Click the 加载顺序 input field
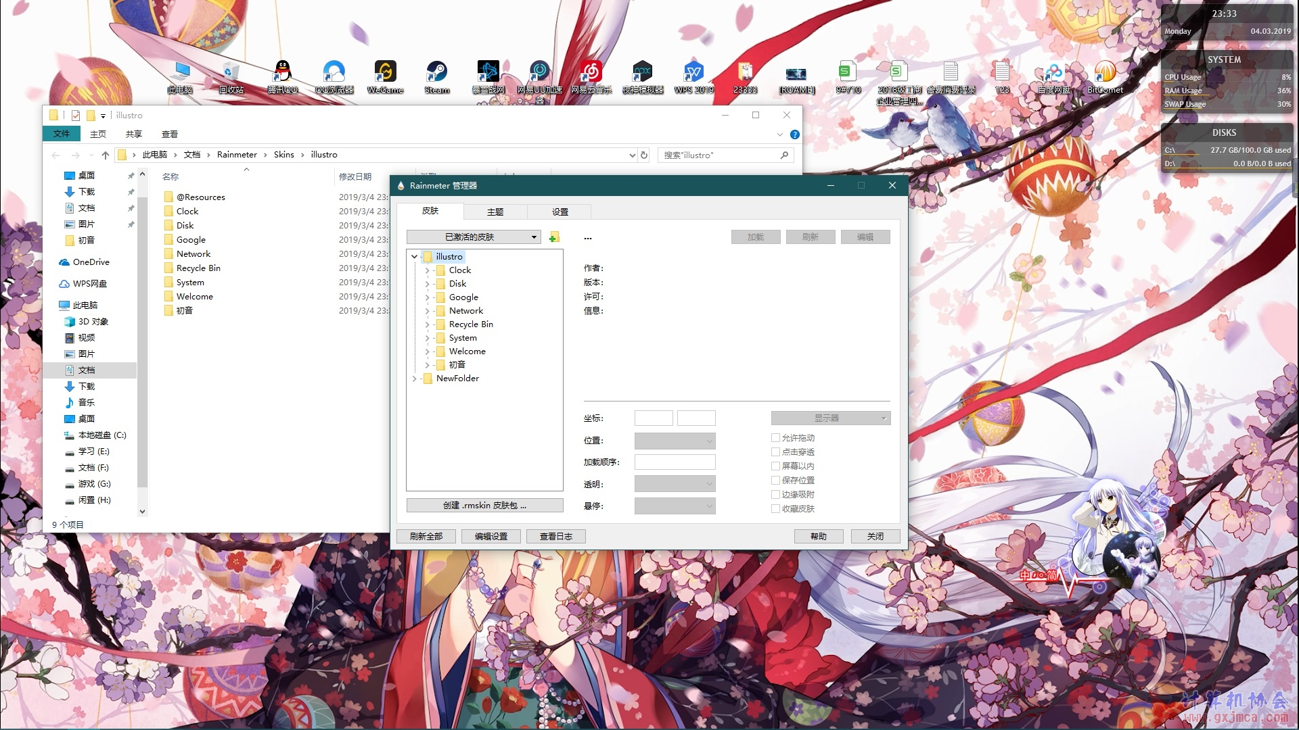The image size is (1299, 730). tap(675, 462)
